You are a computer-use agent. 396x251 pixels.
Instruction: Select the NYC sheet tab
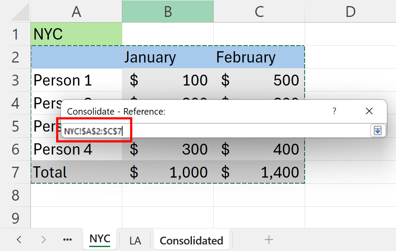click(100, 239)
